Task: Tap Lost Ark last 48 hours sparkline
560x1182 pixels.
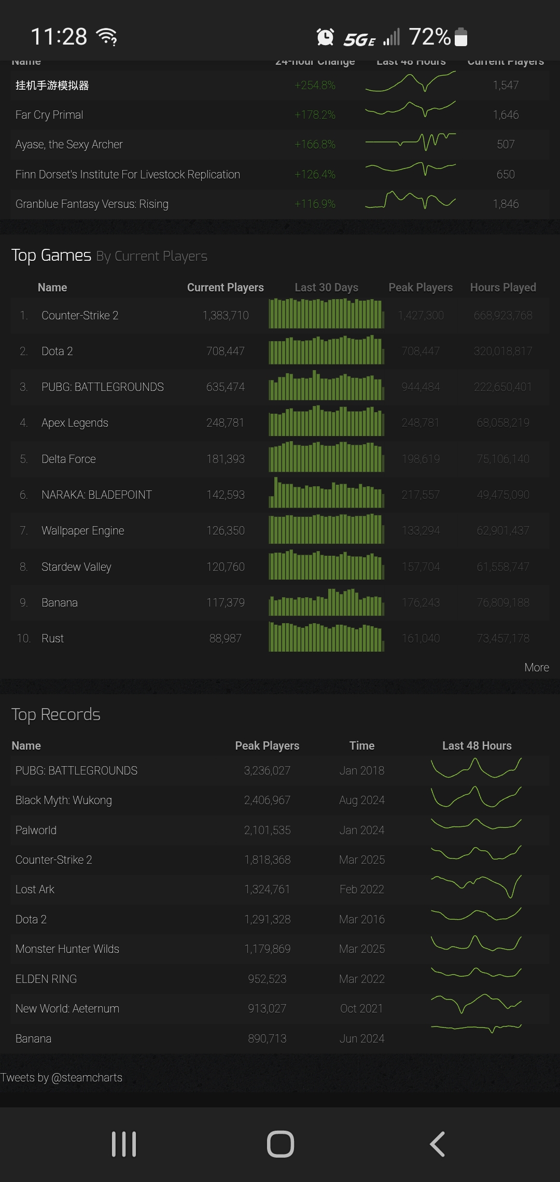Action: click(x=477, y=886)
